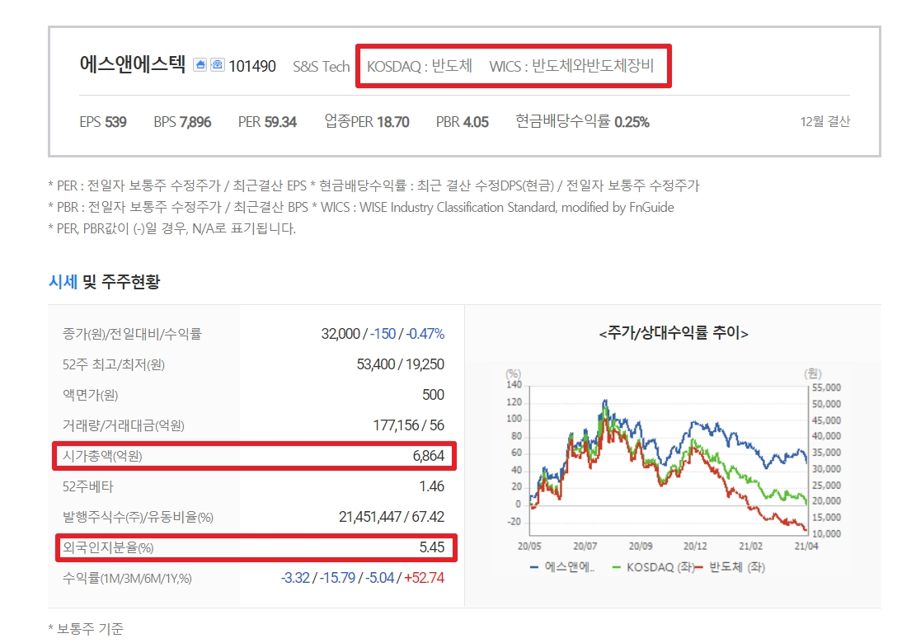This screenshot has height=643, width=916.
Task: Click the 21/04 x-axis date label
Action: [806, 546]
